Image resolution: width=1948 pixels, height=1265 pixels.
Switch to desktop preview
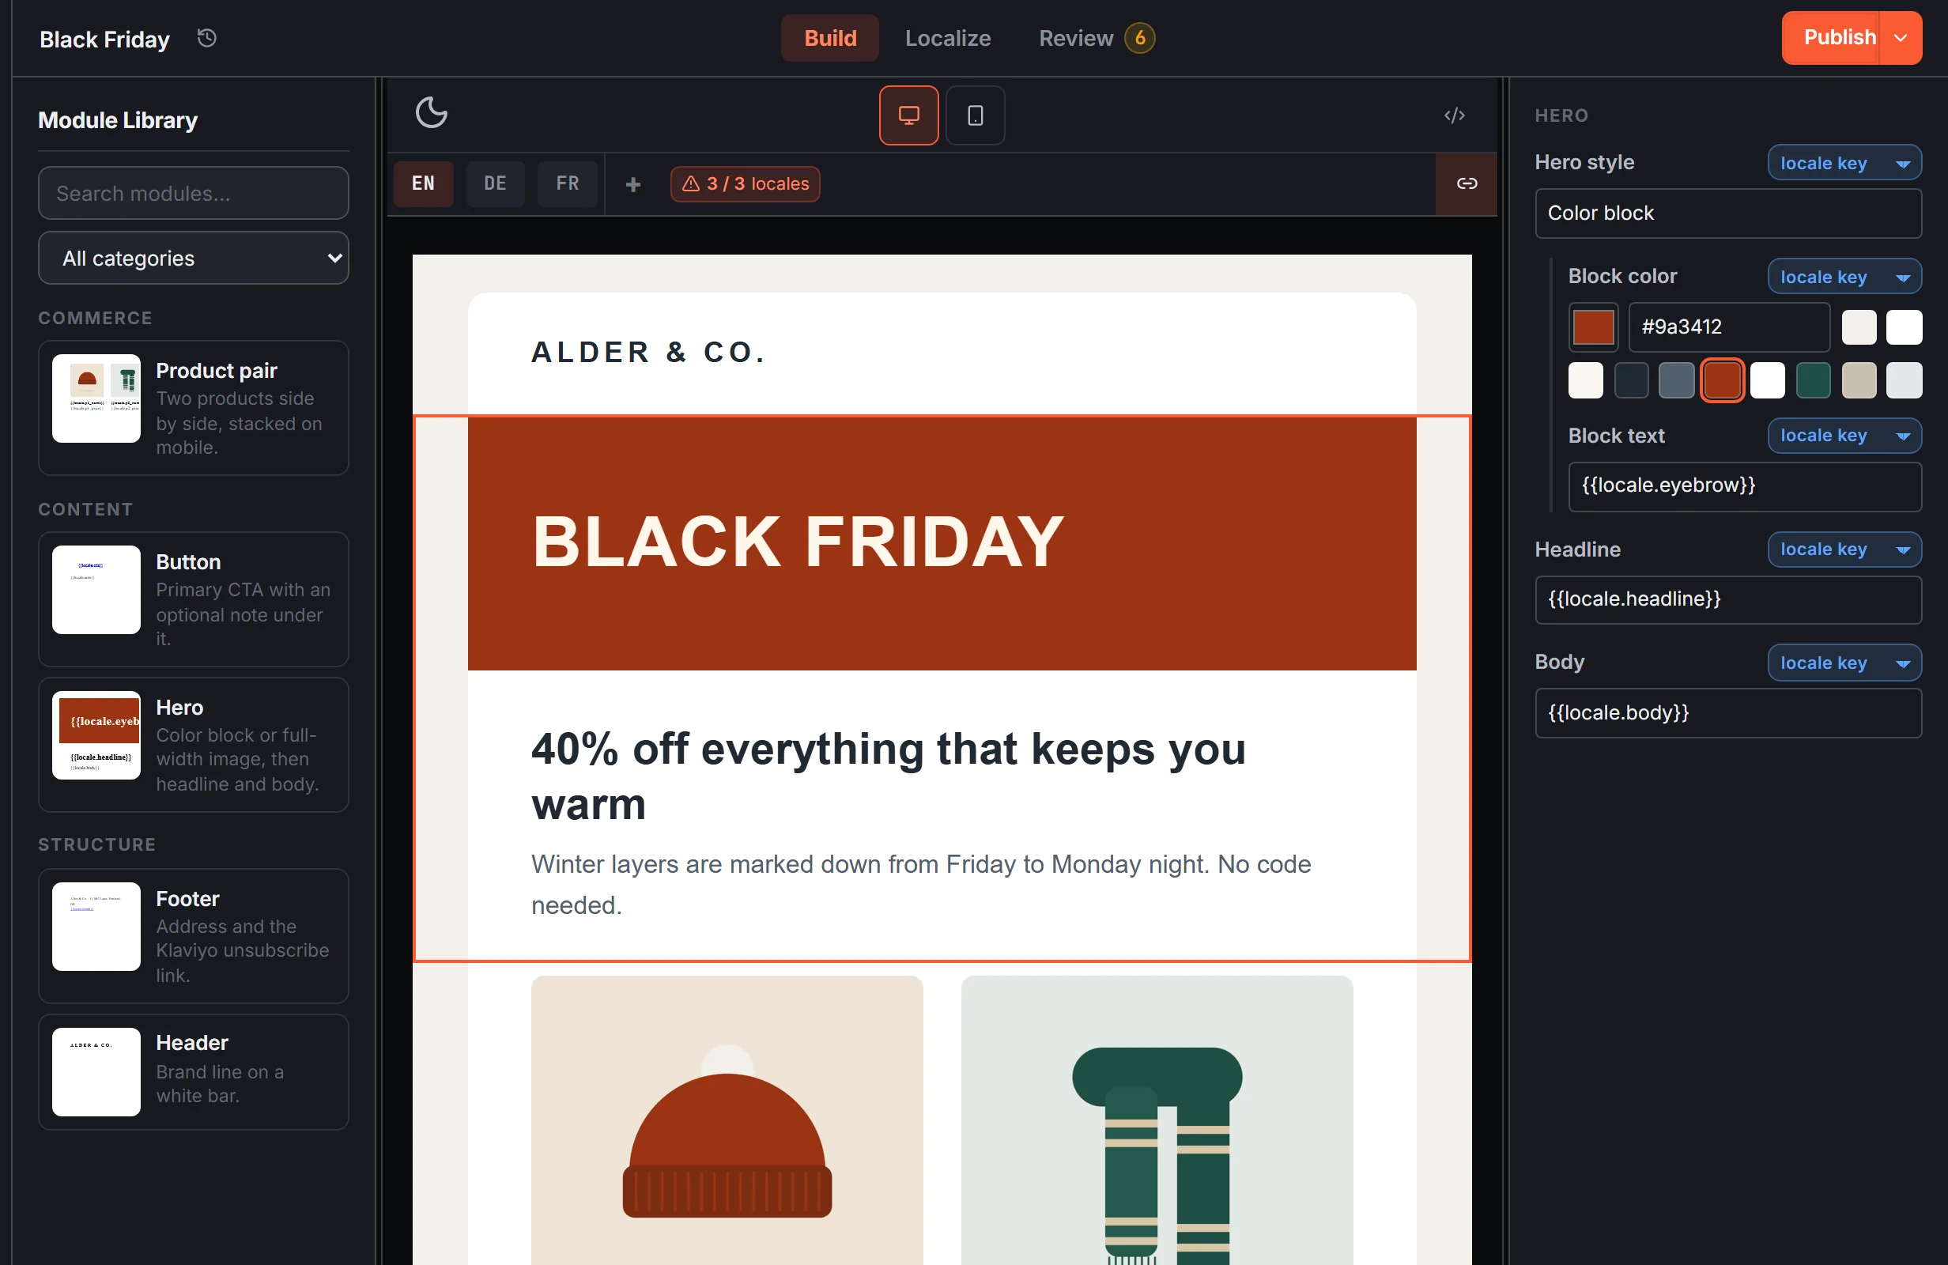[x=908, y=115]
